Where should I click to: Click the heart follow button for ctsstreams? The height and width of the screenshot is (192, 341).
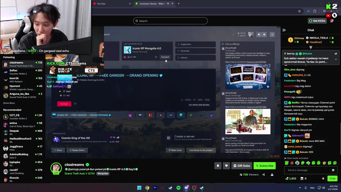tap(226, 166)
